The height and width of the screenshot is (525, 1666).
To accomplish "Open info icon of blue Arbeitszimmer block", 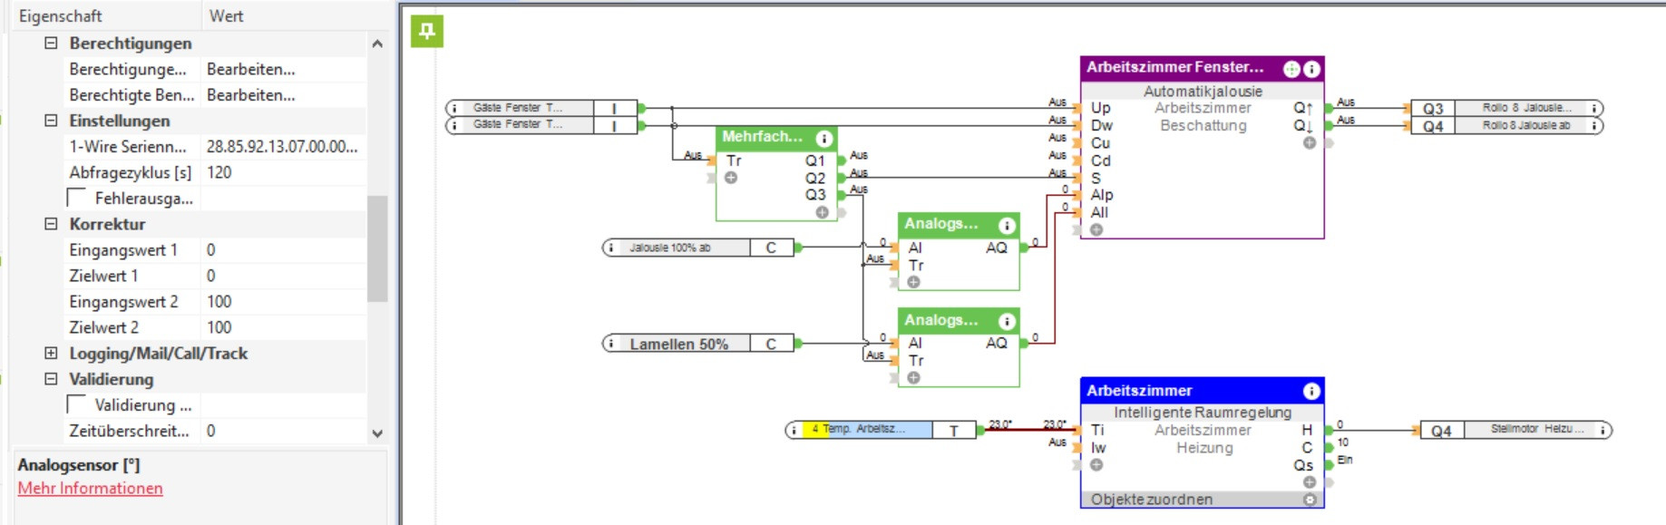I will click(1311, 391).
